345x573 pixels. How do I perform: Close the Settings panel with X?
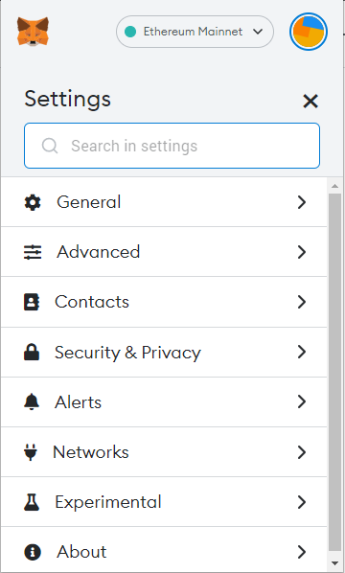(x=310, y=101)
